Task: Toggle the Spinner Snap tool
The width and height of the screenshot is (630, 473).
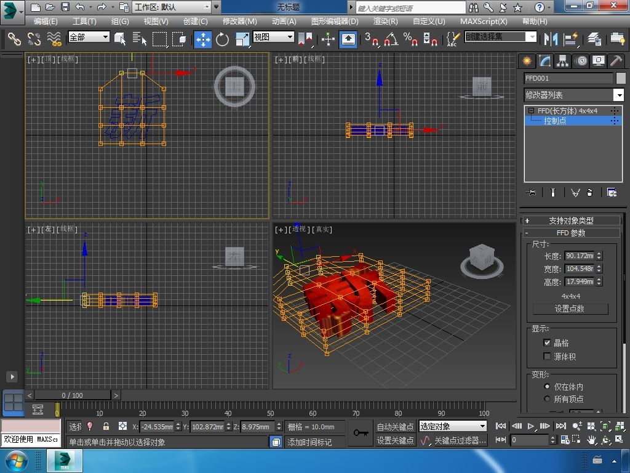Action: [430, 39]
